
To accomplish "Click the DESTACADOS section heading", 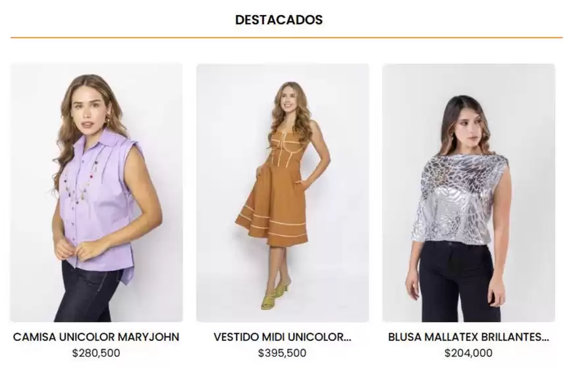I will [279, 20].
